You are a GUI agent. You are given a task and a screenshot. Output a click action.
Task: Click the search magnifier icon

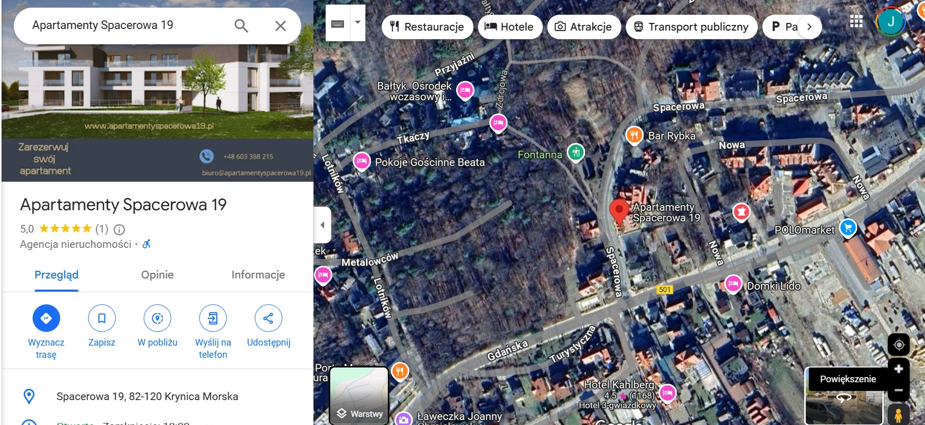click(x=241, y=25)
